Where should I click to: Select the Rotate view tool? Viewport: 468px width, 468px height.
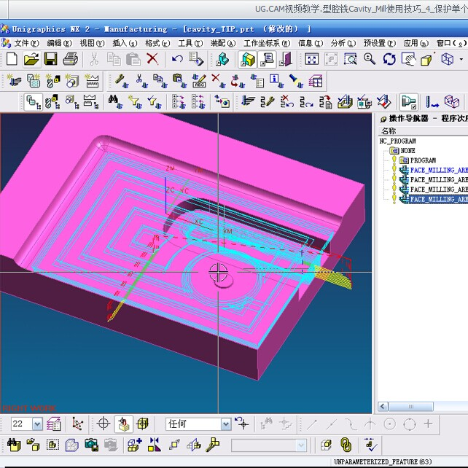(389, 59)
